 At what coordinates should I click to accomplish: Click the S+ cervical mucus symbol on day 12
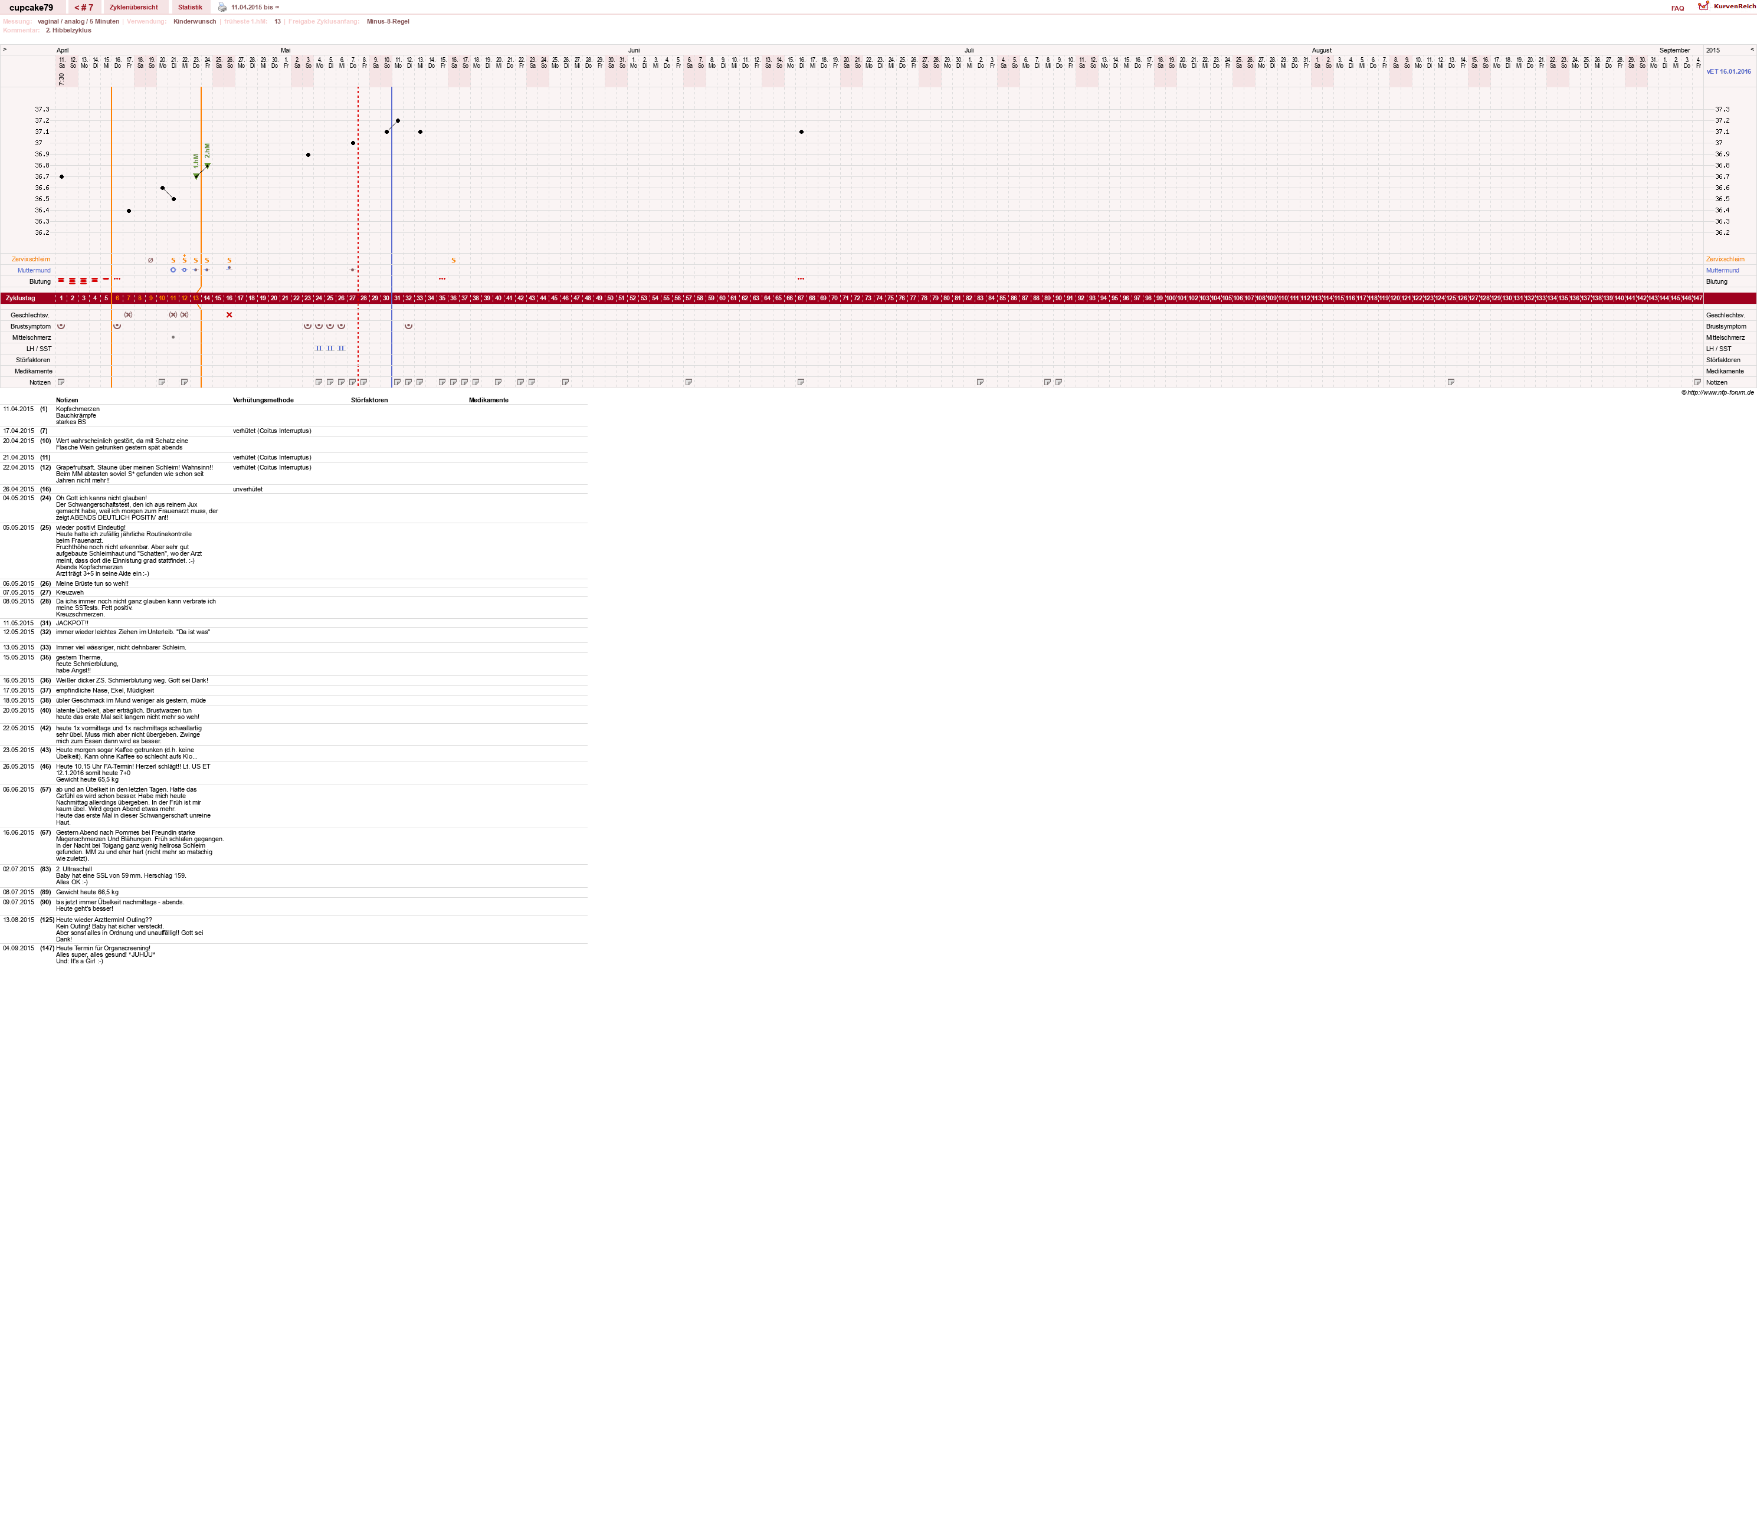(184, 258)
